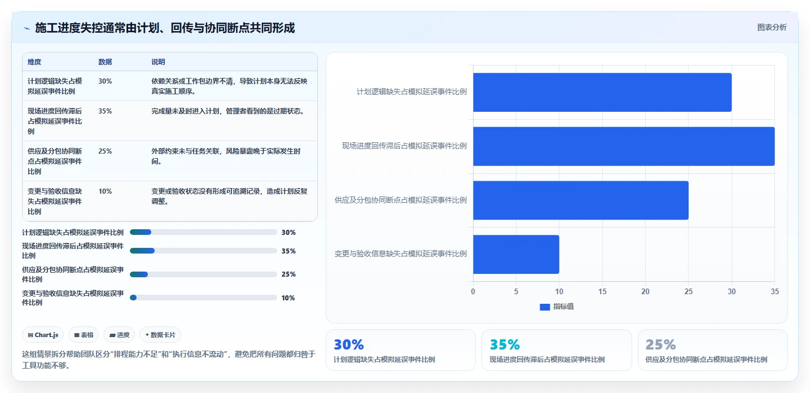The width and height of the screenshot is (810, 393).
Task: Click chart axis label 现场进度回传滞后占模拟延误事件比例
Action: tap(404, 146)
